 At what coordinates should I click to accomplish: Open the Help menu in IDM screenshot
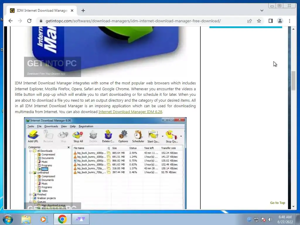73,126
